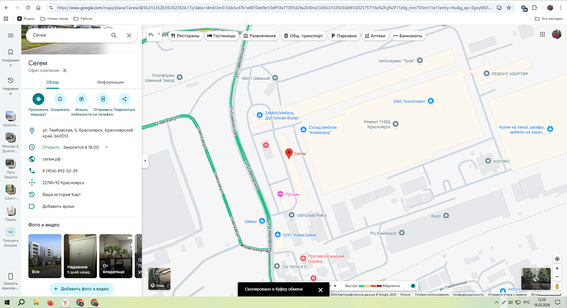The width and height of the screenshot is (567, 308).
Task: Open the Недавние recent places panel
Action: pos(11,86)
